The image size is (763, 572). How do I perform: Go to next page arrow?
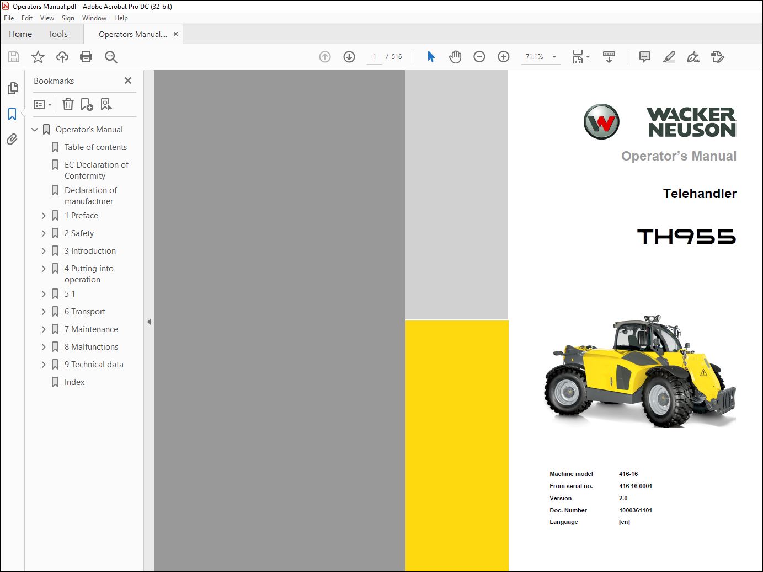click(349, 57)
